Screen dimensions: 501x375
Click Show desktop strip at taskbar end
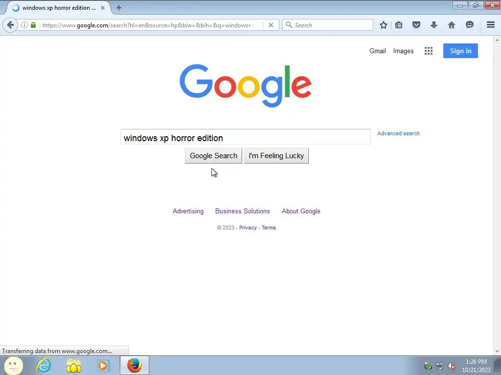(498, 365)
